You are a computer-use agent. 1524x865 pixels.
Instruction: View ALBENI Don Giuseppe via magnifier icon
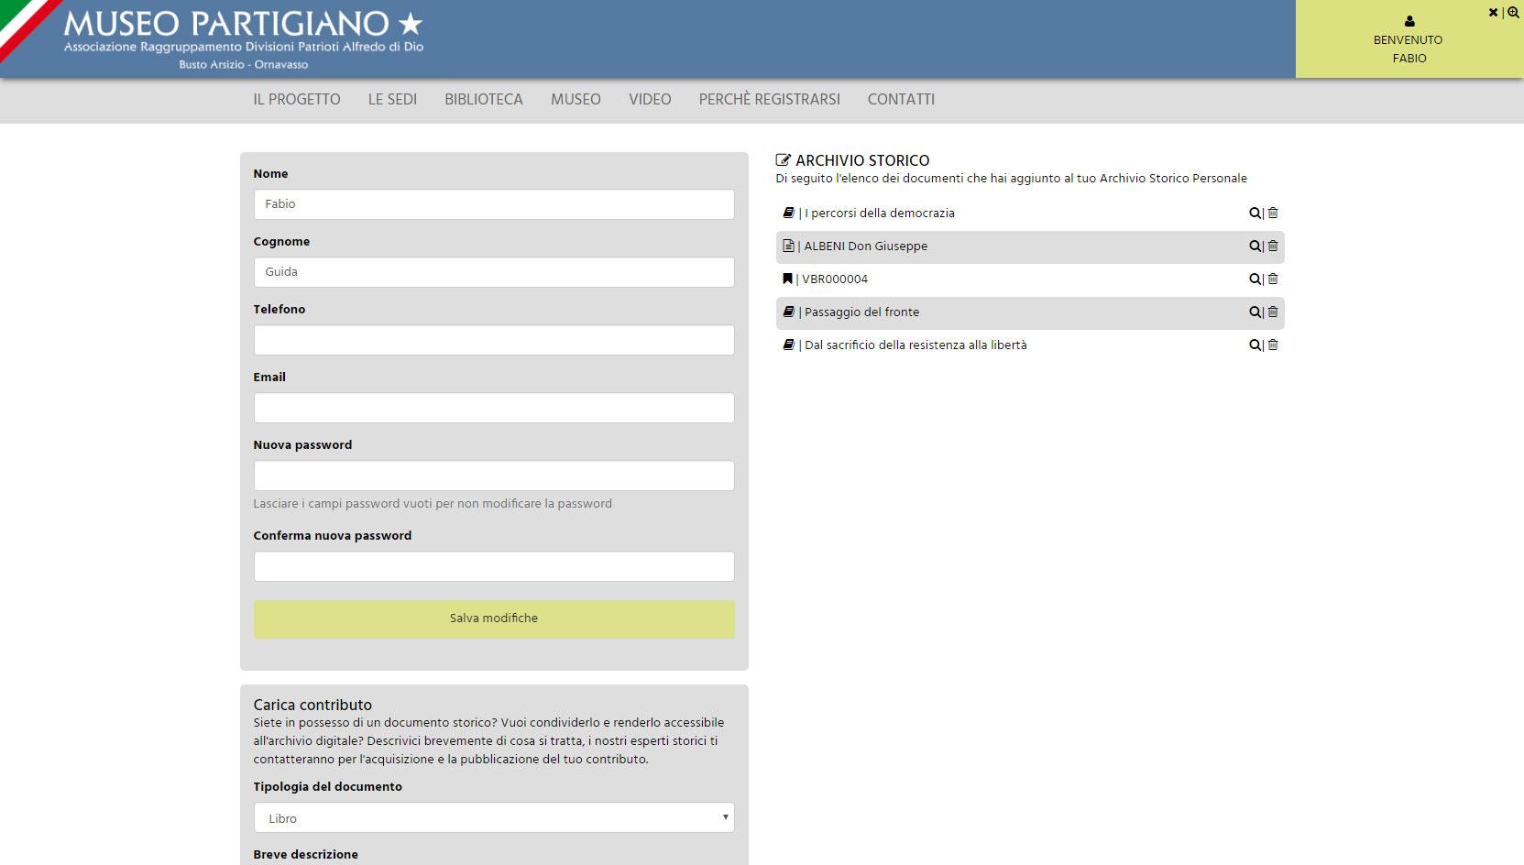pyautogui.click(x=1255, y=246)
